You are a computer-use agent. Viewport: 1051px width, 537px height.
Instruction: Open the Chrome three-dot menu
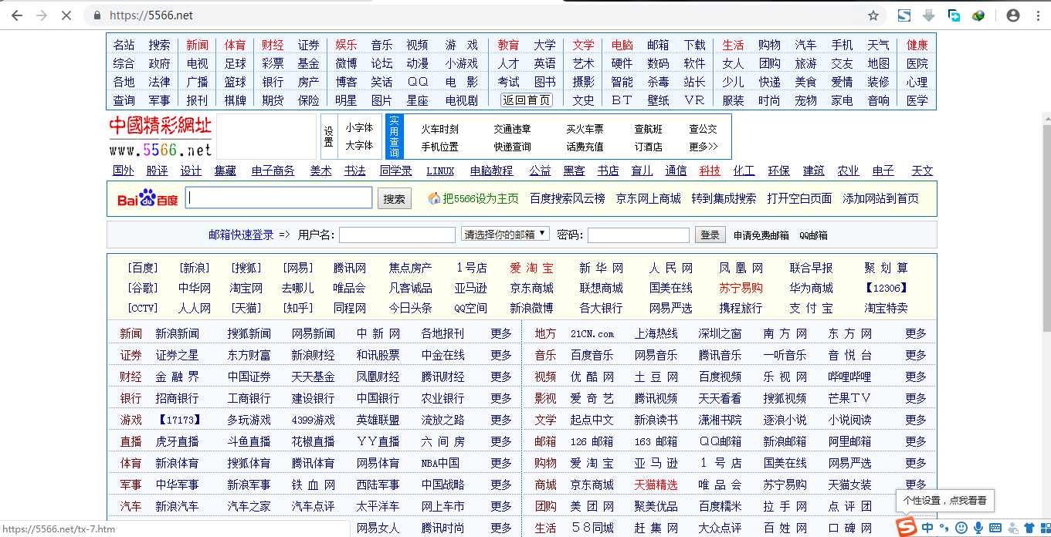[x=1037, y=15]
